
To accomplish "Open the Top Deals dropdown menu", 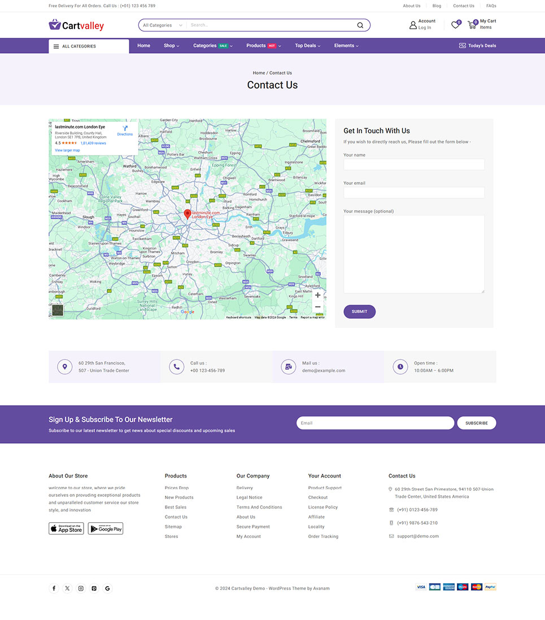I will pyautogui.click(x=307, y=46).
